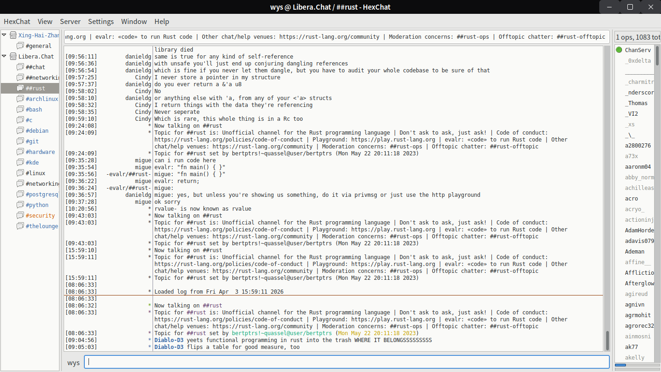Image resolution: width=661 pixels, height=372 pixels.
Task: Open the Server menu
Action: (x=70, y=21)
